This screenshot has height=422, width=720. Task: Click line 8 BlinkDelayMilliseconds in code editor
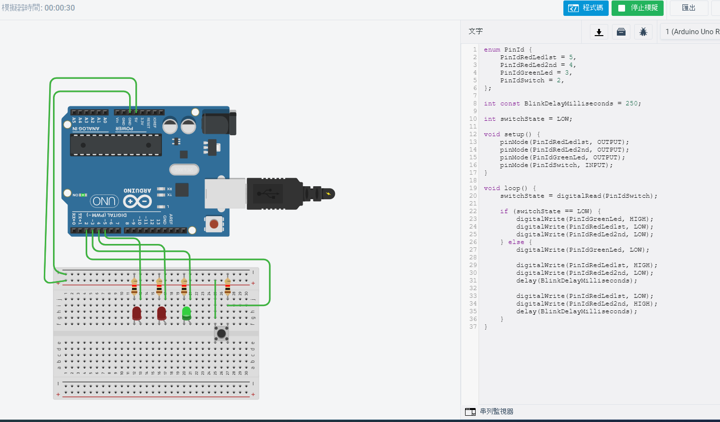(x=569, y=103)
